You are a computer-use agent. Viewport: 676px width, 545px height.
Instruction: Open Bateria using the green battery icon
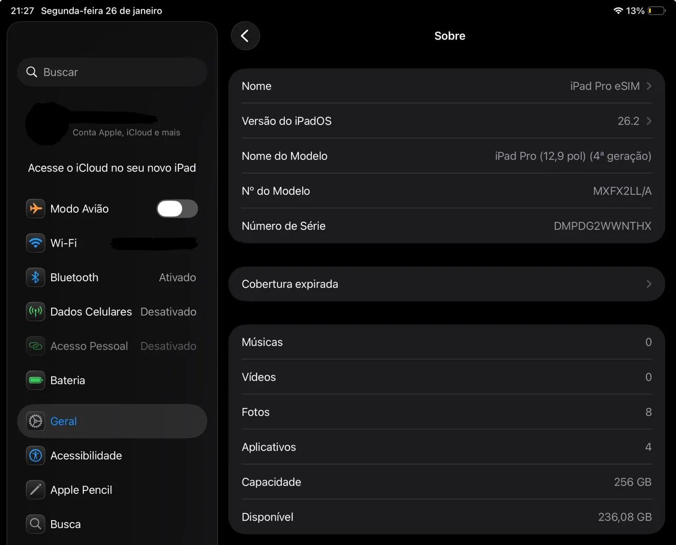[35, 380]
